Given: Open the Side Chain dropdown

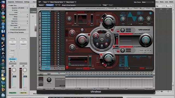Looking at the screenshot, I should click(x=148, y=2).
